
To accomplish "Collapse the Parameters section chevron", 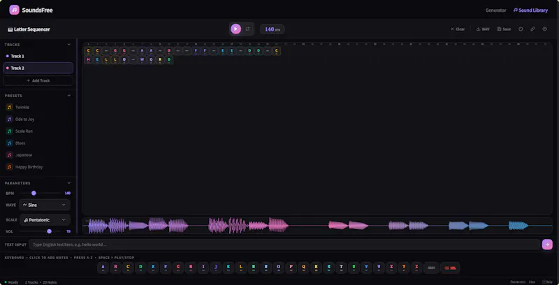I will click(x=68, y=183).
